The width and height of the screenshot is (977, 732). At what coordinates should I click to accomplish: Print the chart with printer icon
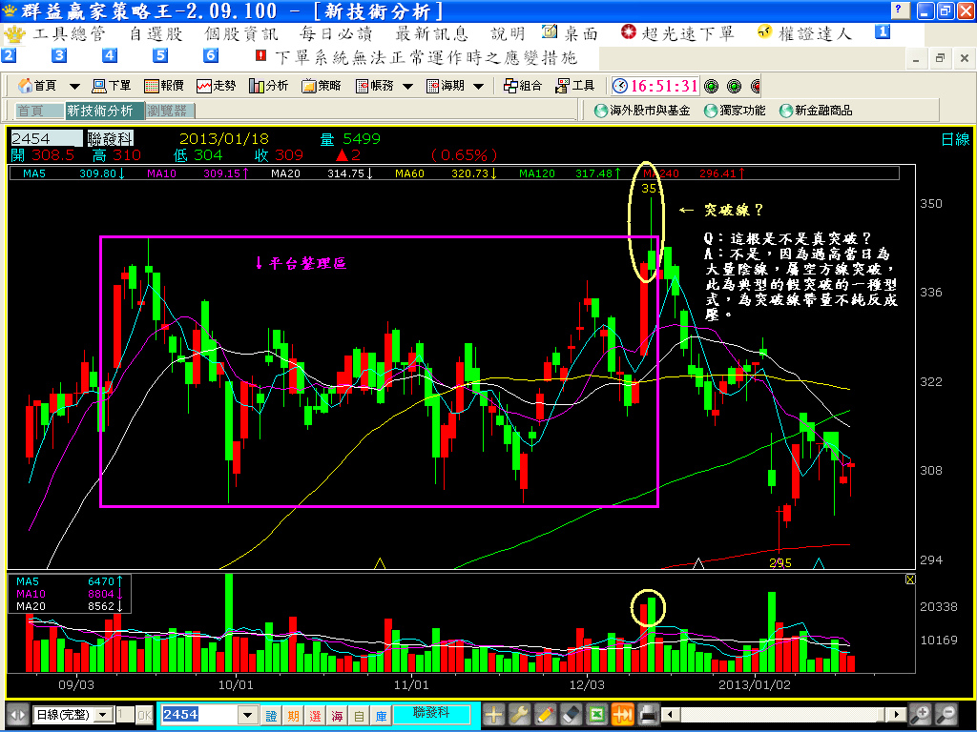648,715
